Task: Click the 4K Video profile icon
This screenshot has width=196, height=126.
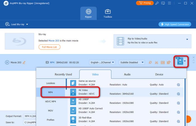Action: (x=73, y=92)
